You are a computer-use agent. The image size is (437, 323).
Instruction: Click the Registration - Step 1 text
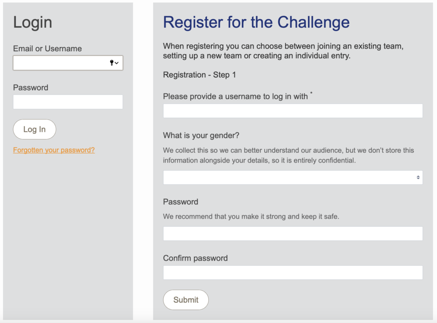(x=199, y=75)
